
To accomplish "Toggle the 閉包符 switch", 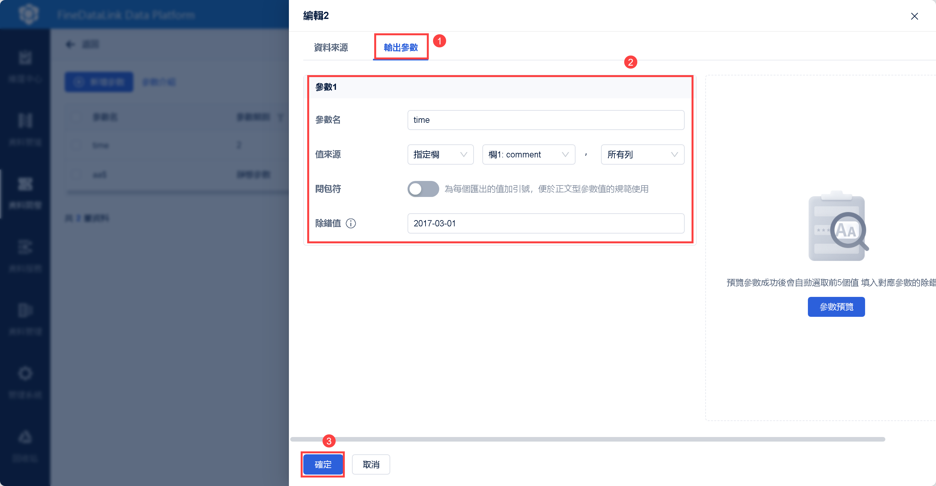I will [x=423, y=189].
